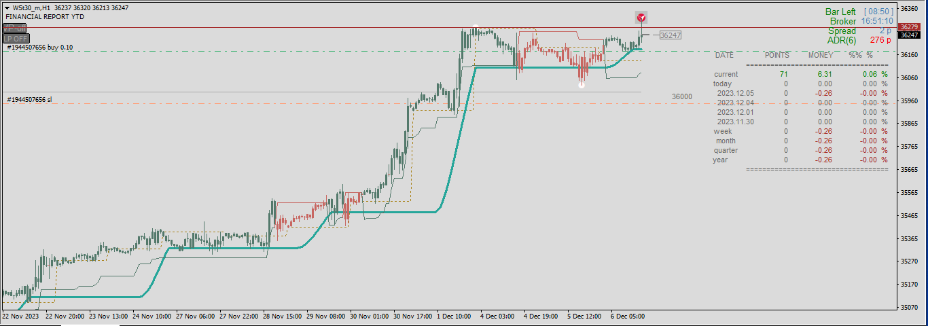Click the 22 Nov 2023 time axis label
The image size is (928, 326).
click(x=19, y=316)
